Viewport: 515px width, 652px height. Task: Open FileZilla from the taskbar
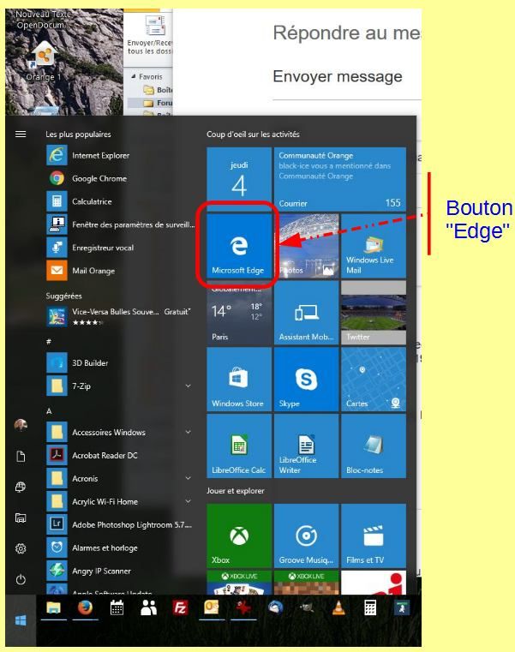click(180, 608)
